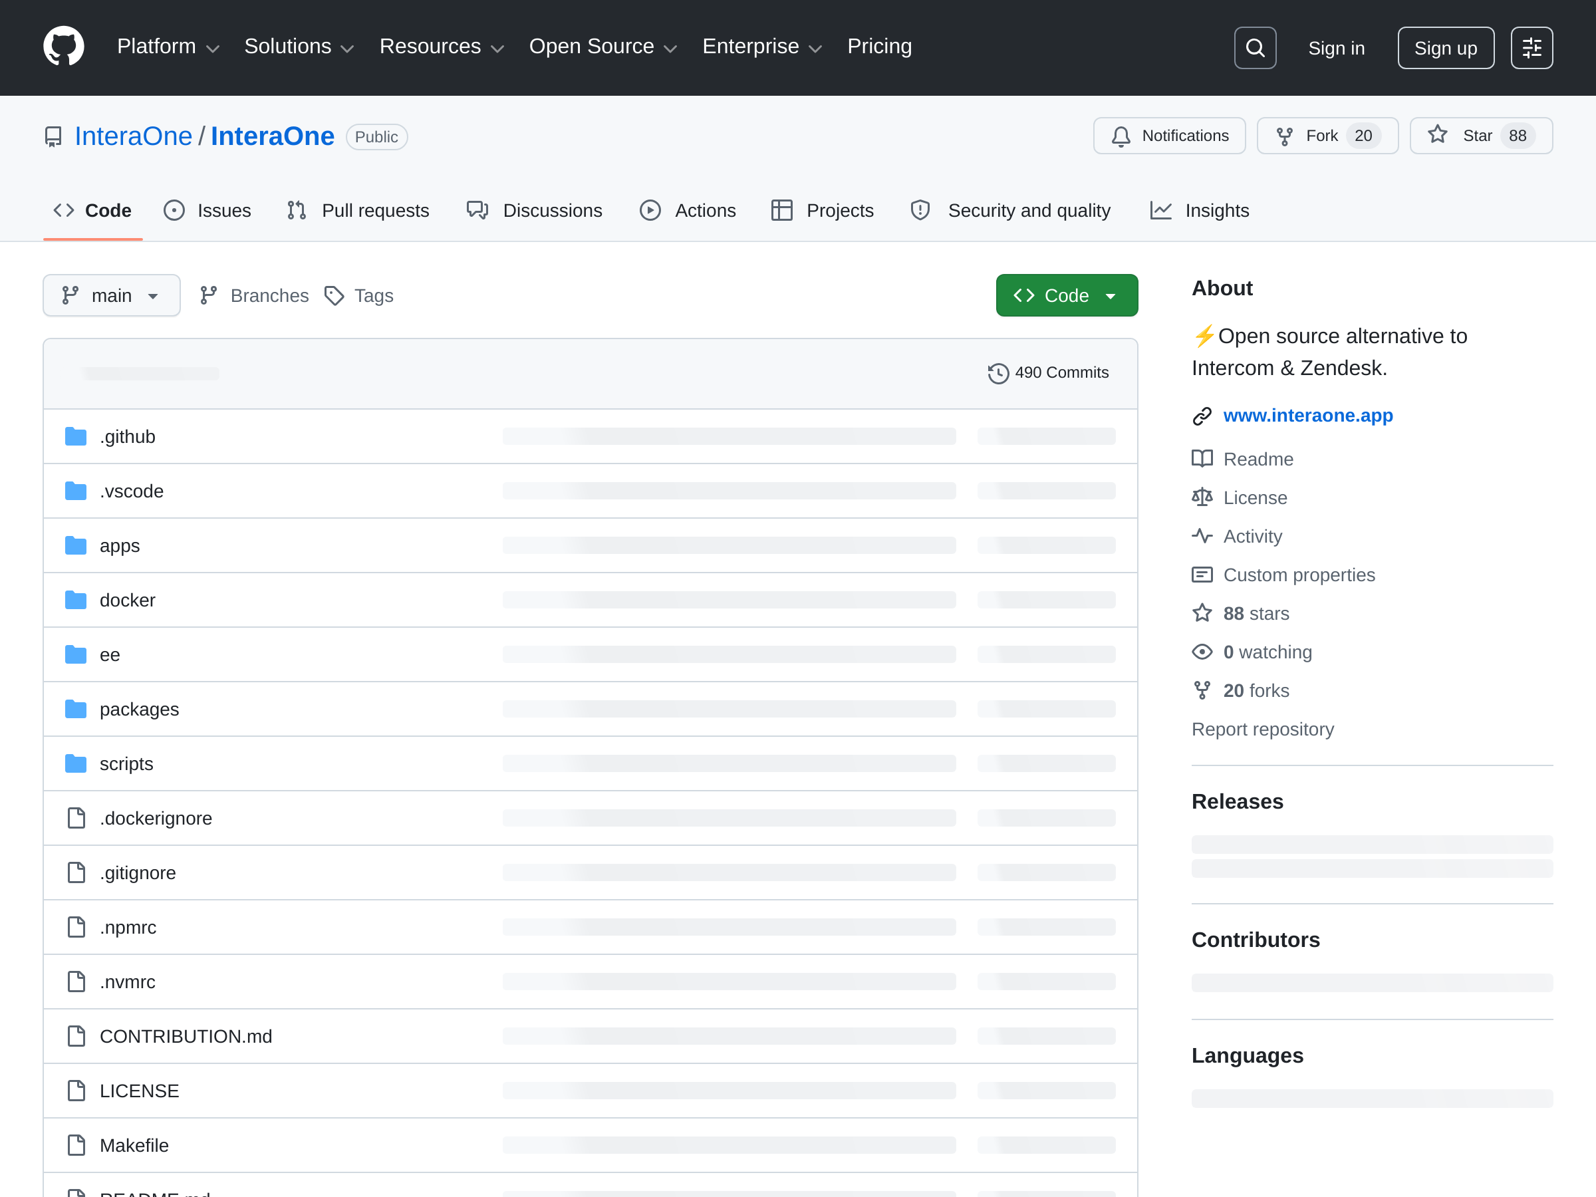This screenshot has width=1596, height=1197.
Task: Click the Readme book icon
Action: pyautogui.click(x=1202, y=459)
